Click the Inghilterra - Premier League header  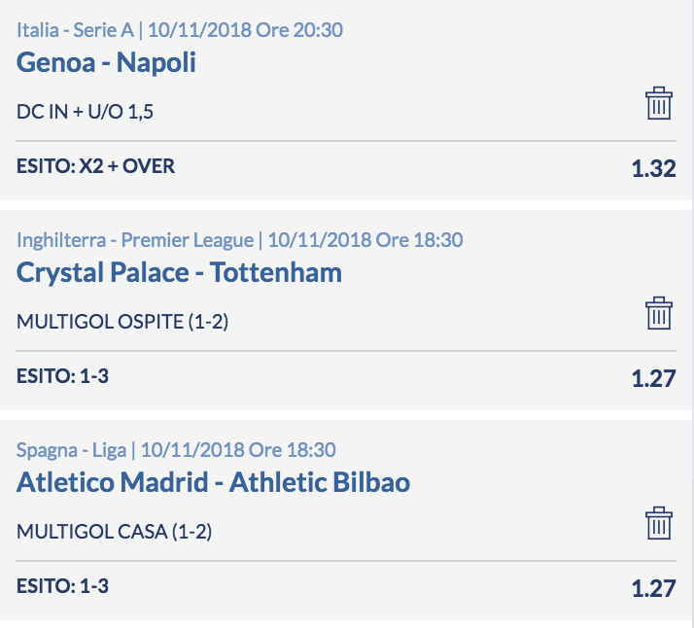pyautogui.click(x=135, y=240)
